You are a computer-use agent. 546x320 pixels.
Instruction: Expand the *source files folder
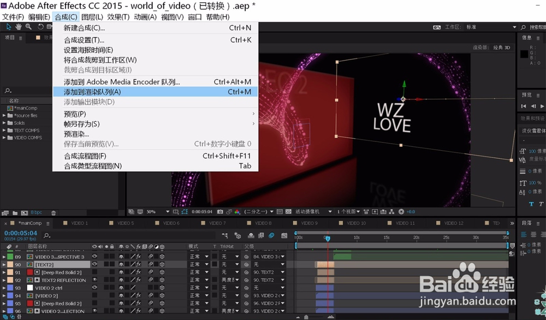[4, 115]
